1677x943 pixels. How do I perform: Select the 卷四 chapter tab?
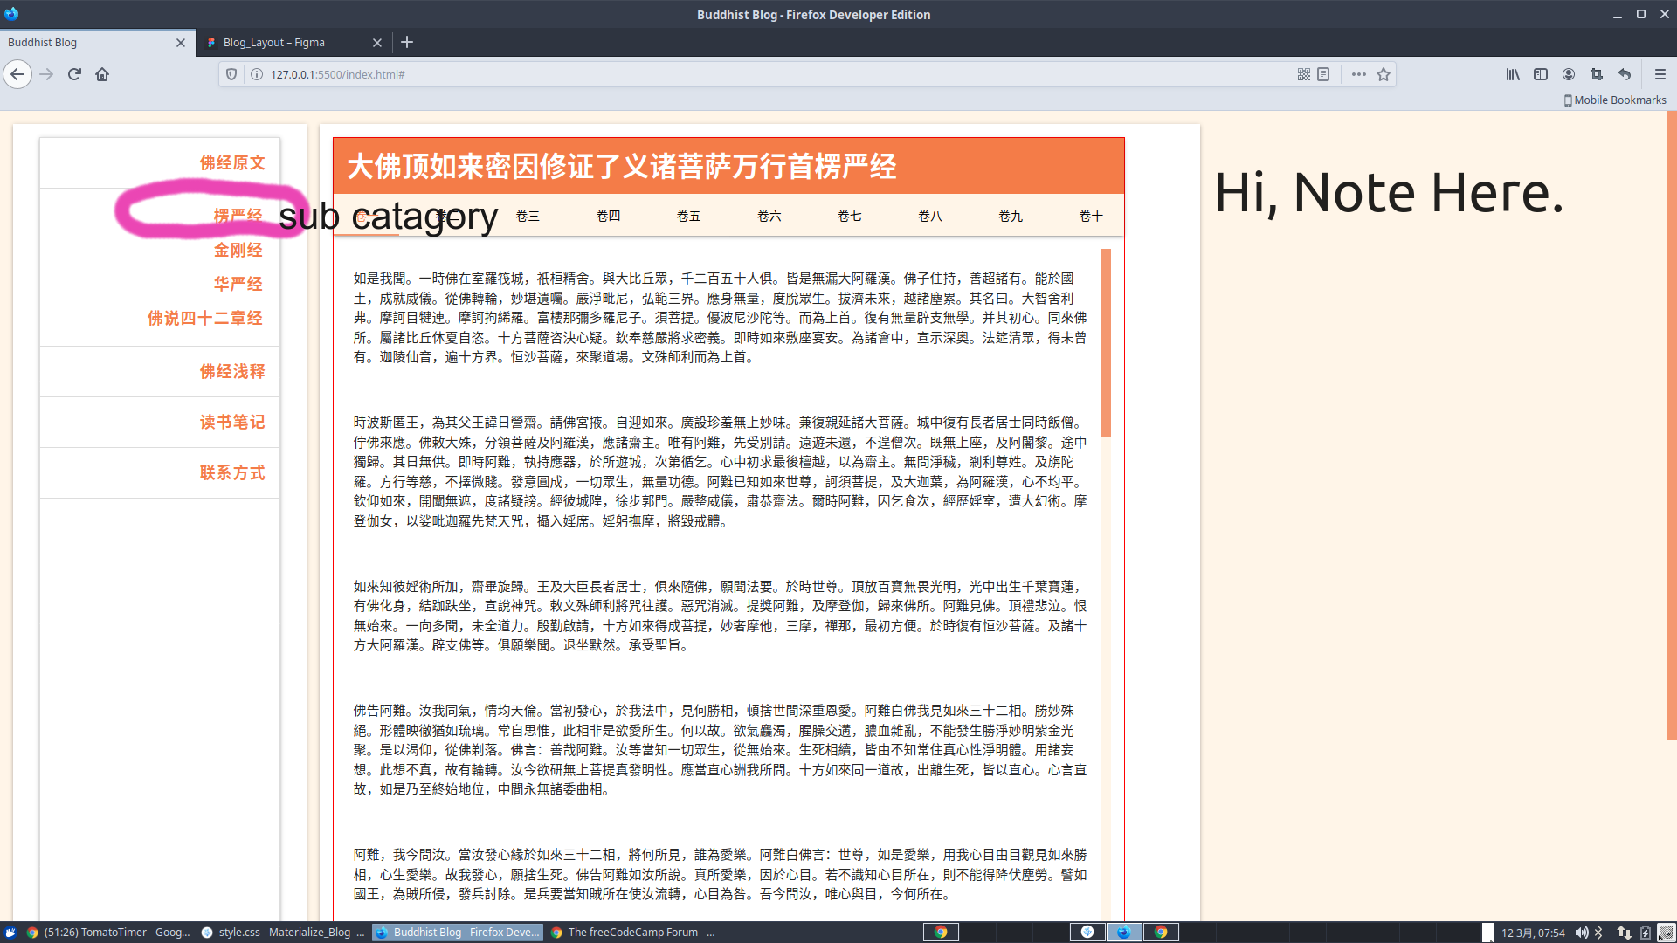point(608,216)
